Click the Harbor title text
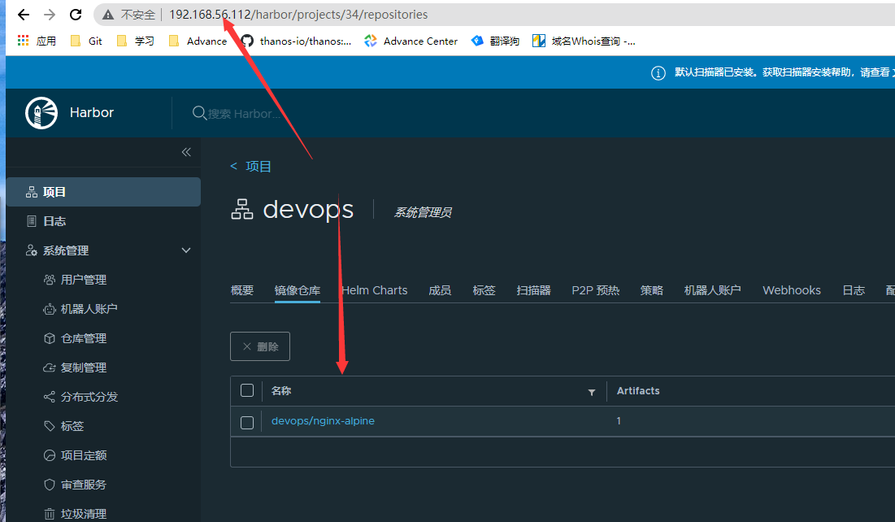 [x=92, y=112]
